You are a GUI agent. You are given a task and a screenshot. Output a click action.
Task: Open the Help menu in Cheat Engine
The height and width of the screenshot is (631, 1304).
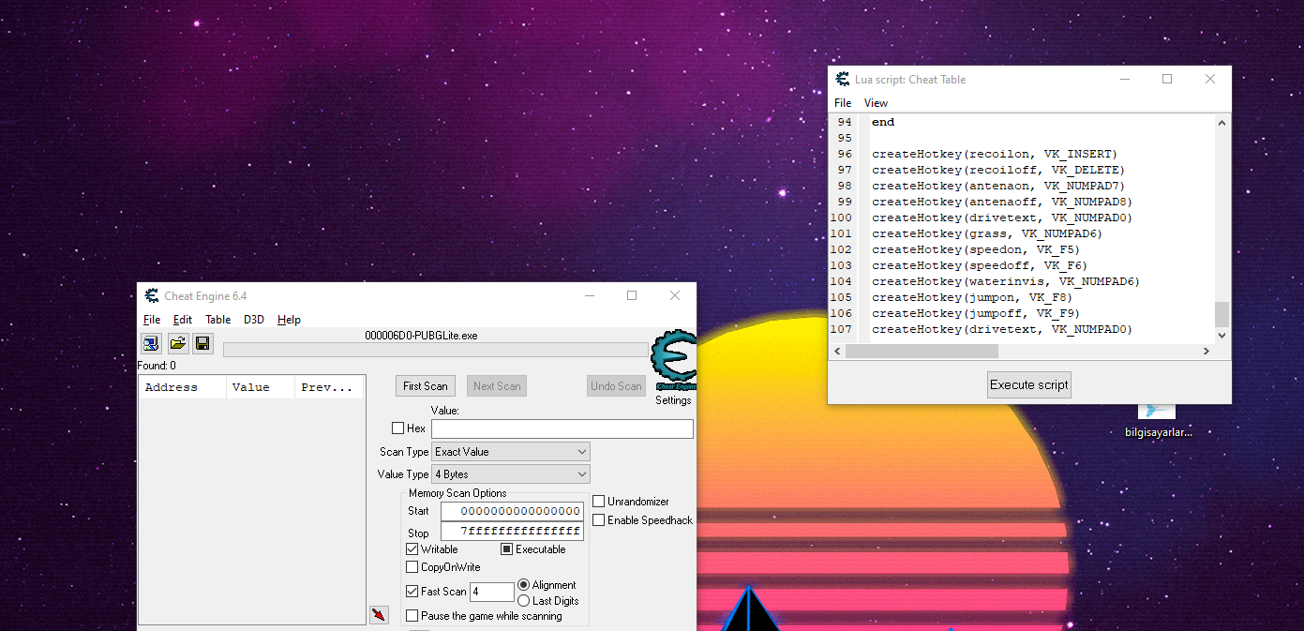(290, 320)
